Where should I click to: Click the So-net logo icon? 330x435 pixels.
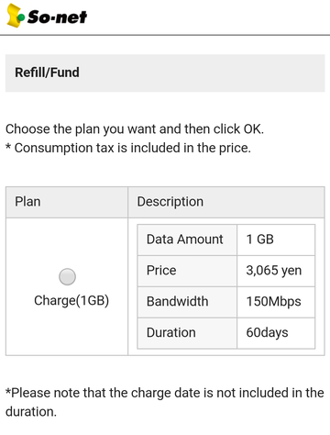[x=16, y=16]
